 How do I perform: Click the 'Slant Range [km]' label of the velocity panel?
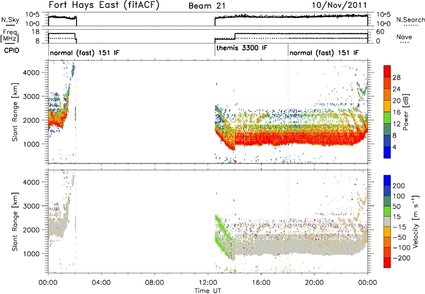pos(15,221)
